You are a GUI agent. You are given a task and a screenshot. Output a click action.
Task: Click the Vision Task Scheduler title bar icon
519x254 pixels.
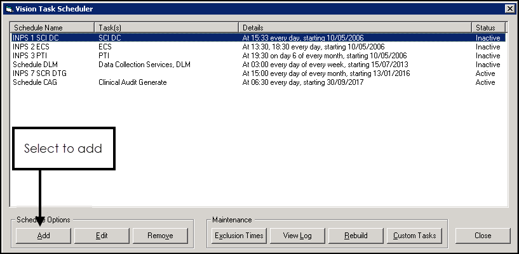10,10
